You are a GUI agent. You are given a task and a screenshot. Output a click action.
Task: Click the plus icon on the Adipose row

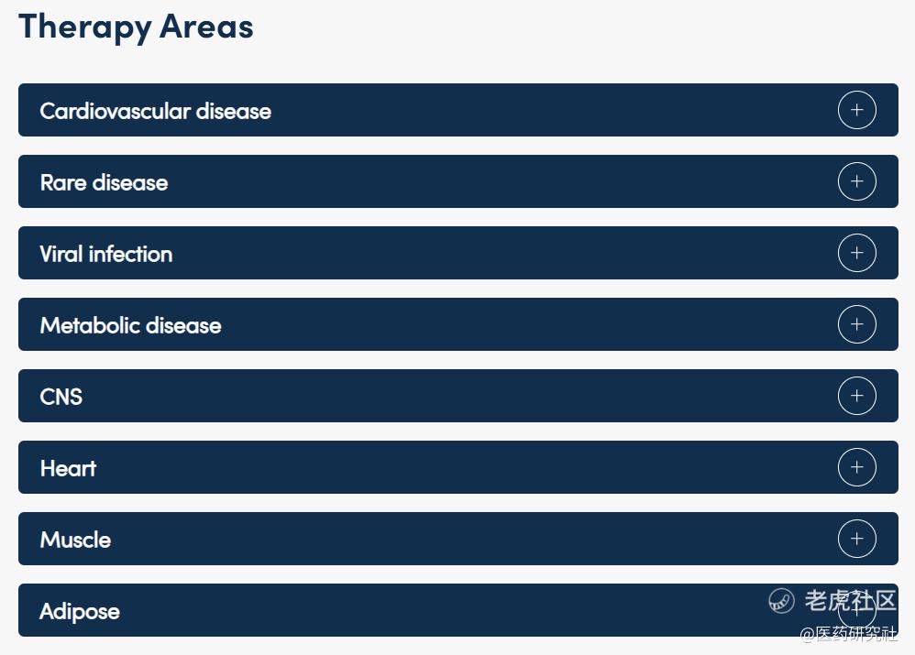856,610
